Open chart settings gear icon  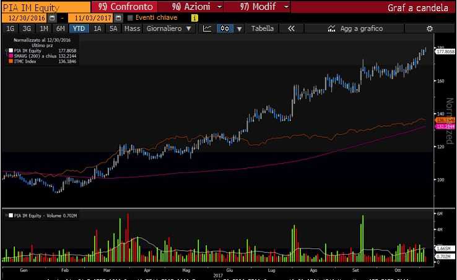point(430,28)
